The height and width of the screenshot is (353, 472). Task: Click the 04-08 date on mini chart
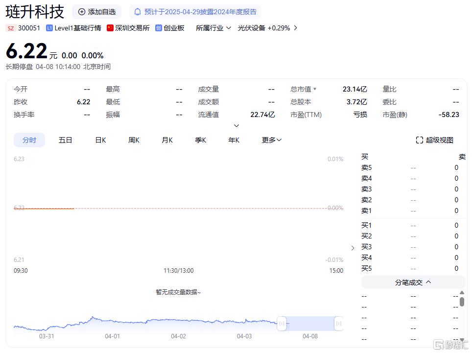310,336
